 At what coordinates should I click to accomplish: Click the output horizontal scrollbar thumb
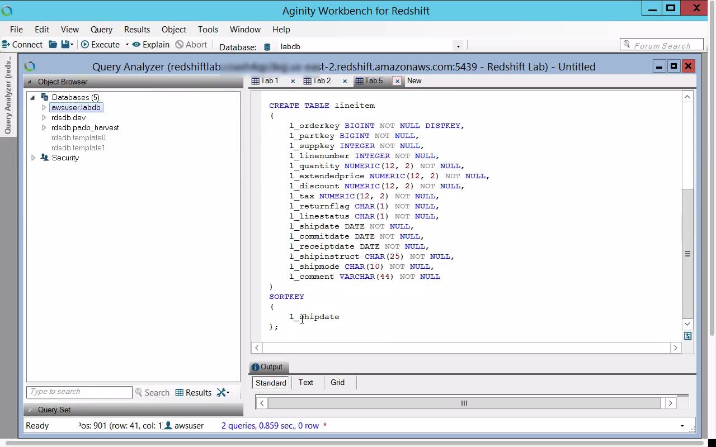point(464,403)
